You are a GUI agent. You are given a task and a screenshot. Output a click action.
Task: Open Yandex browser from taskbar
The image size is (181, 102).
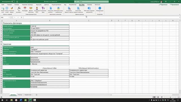(x=16, y=100)
